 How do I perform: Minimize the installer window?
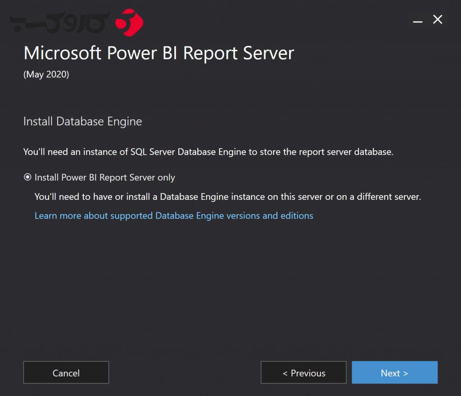tap(417, 20)
